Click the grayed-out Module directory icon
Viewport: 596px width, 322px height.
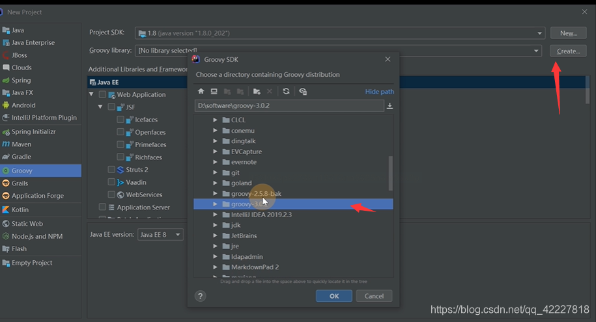240,91
